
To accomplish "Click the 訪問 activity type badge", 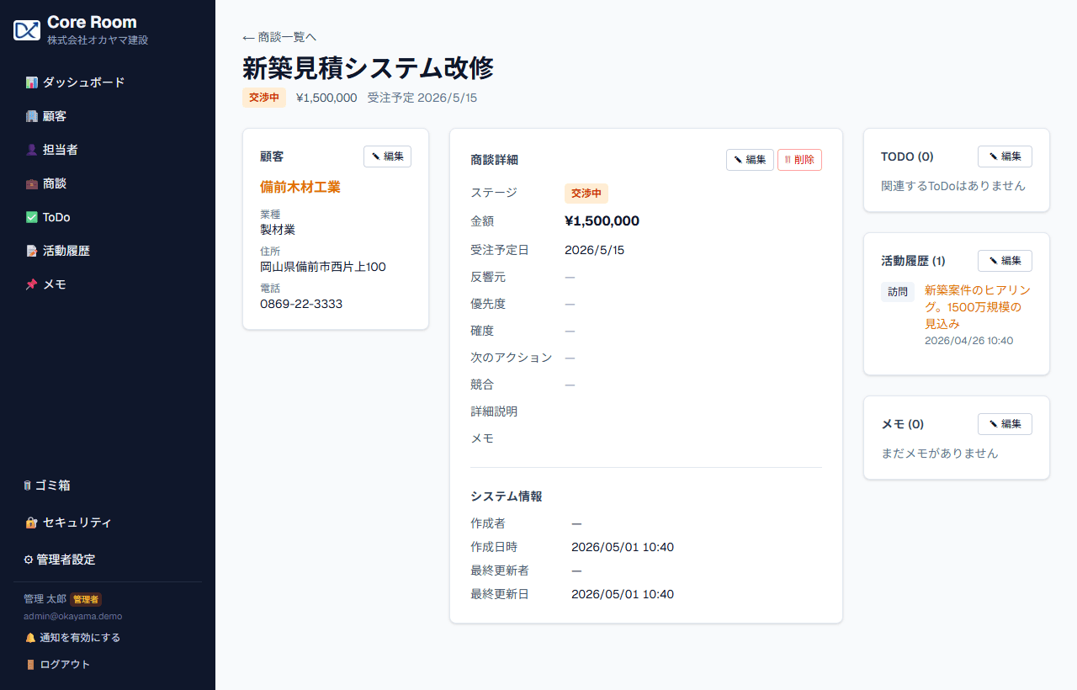I will click(898, 292).
